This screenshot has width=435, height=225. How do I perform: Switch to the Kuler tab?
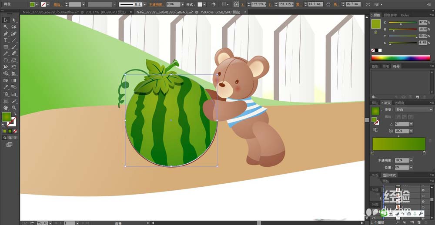click(405, 15)
